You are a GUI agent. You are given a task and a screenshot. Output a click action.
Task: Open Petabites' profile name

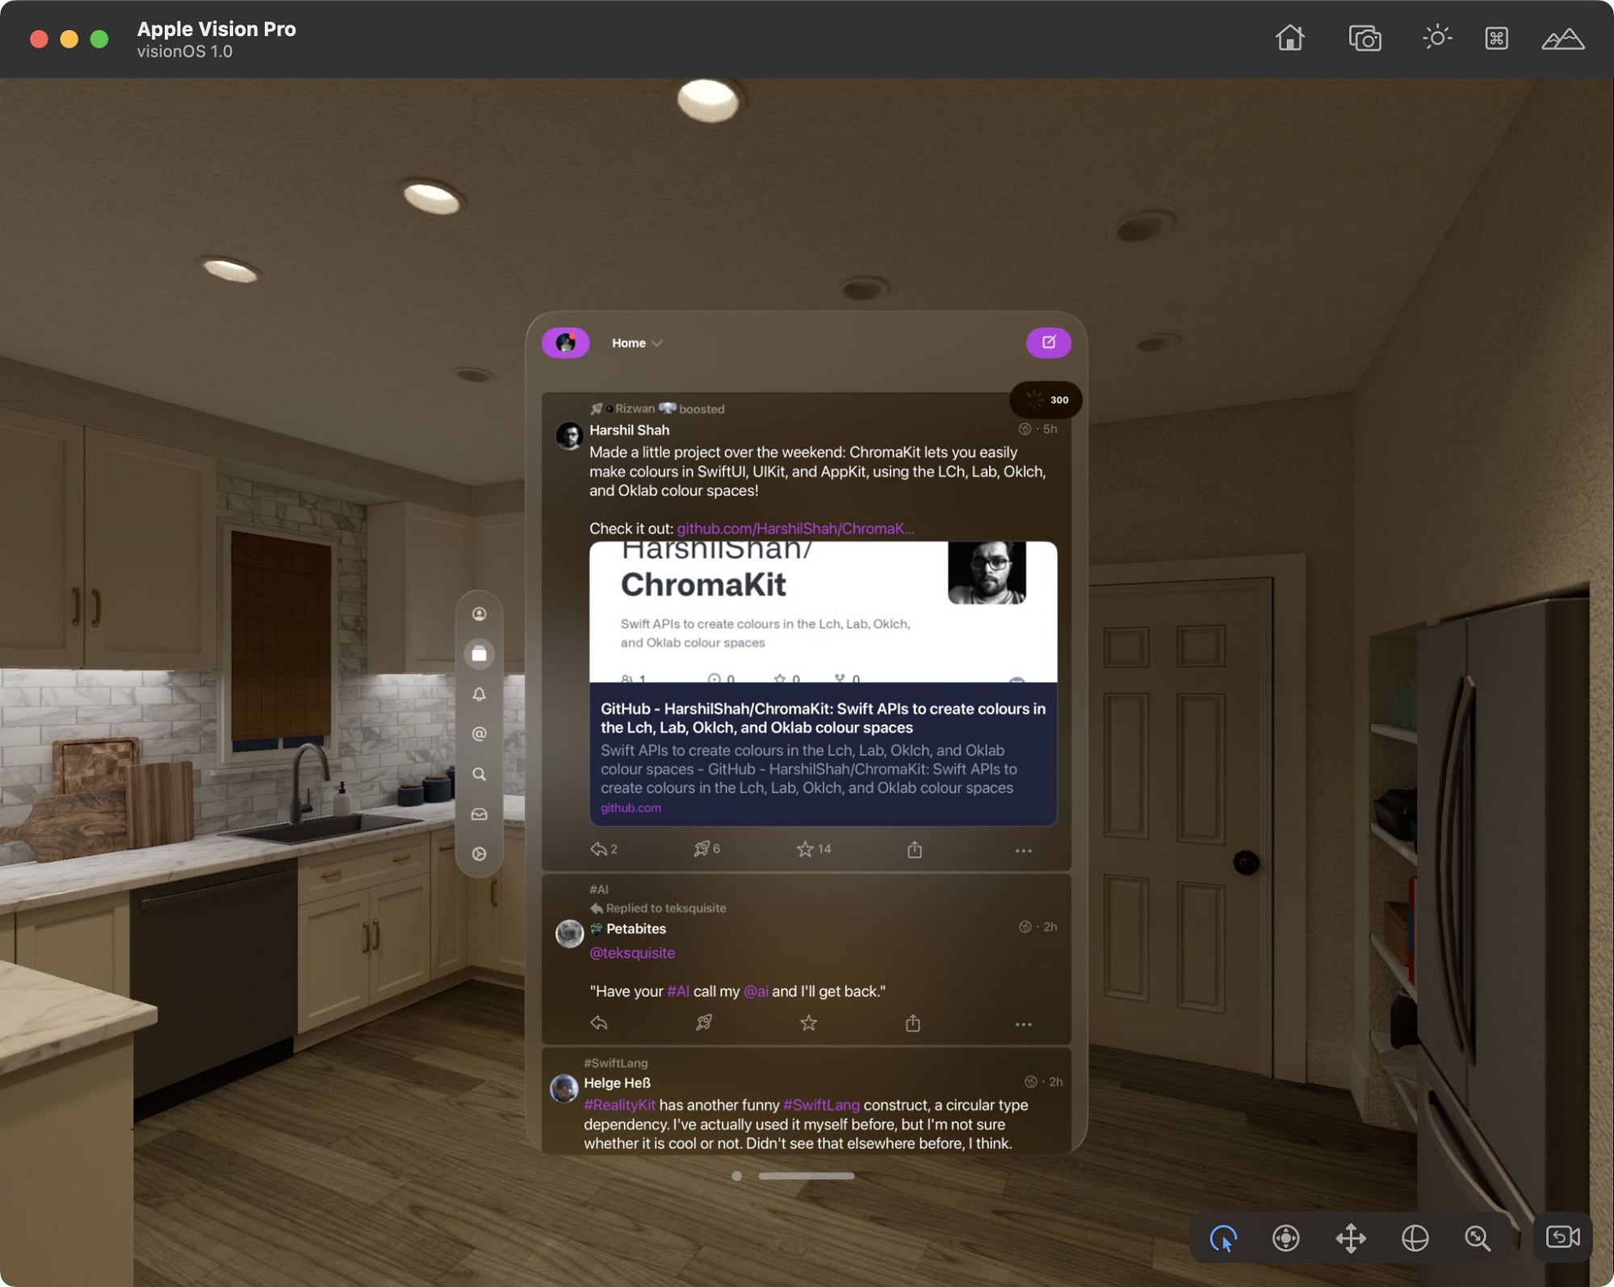(x=635, y=929)
